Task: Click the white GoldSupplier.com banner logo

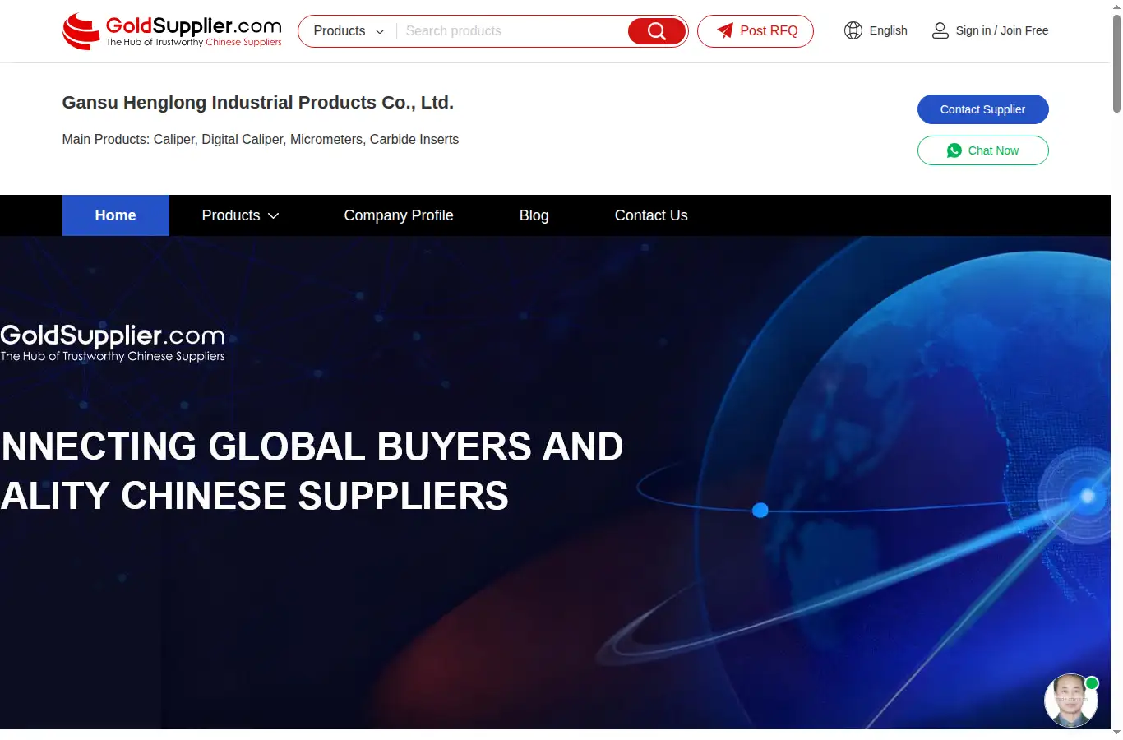Action: [x=113, y=342]
